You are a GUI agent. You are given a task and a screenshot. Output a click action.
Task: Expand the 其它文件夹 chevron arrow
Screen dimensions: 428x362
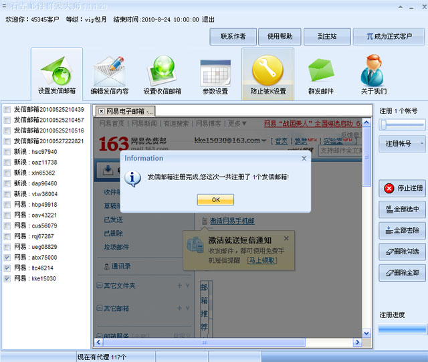(187, 286)
